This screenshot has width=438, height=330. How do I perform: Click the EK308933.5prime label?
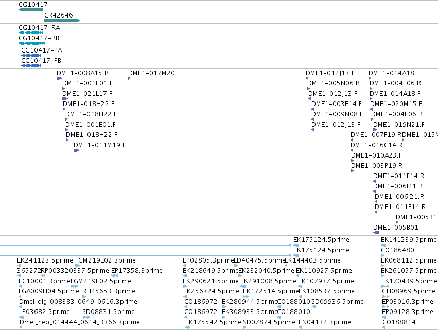(250, 312)
